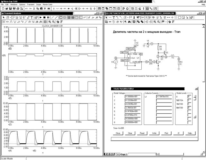Open the File menu
The image size is (206, 160).
[2, 4]
